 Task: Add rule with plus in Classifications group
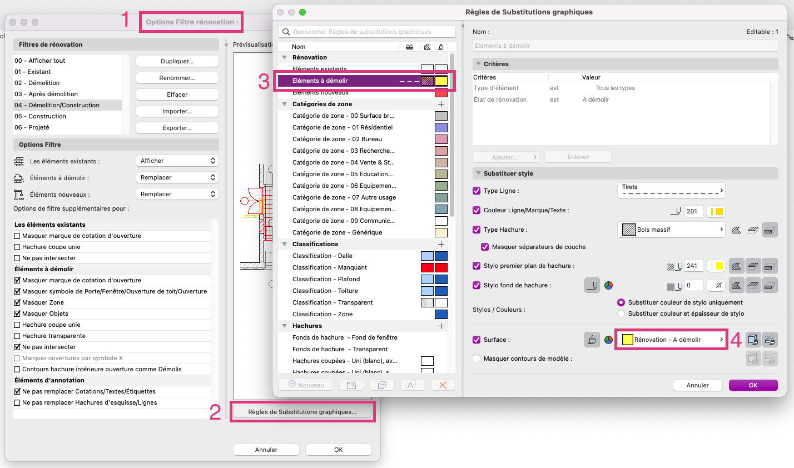tap(441, 244)
